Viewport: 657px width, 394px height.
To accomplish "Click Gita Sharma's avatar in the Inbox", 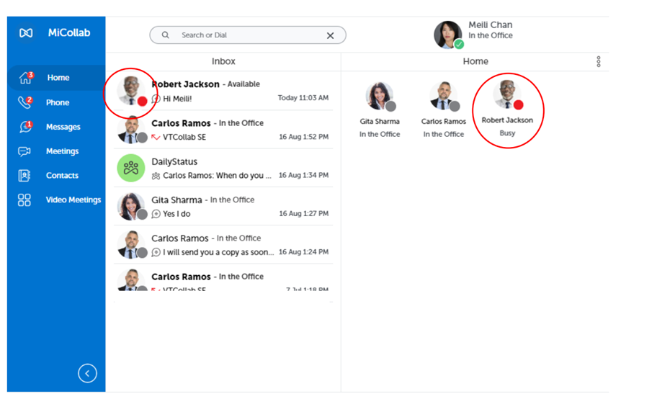I will (130, 206).
